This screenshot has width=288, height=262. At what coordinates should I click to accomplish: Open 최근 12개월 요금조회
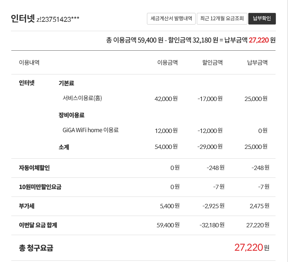point(222,19)
